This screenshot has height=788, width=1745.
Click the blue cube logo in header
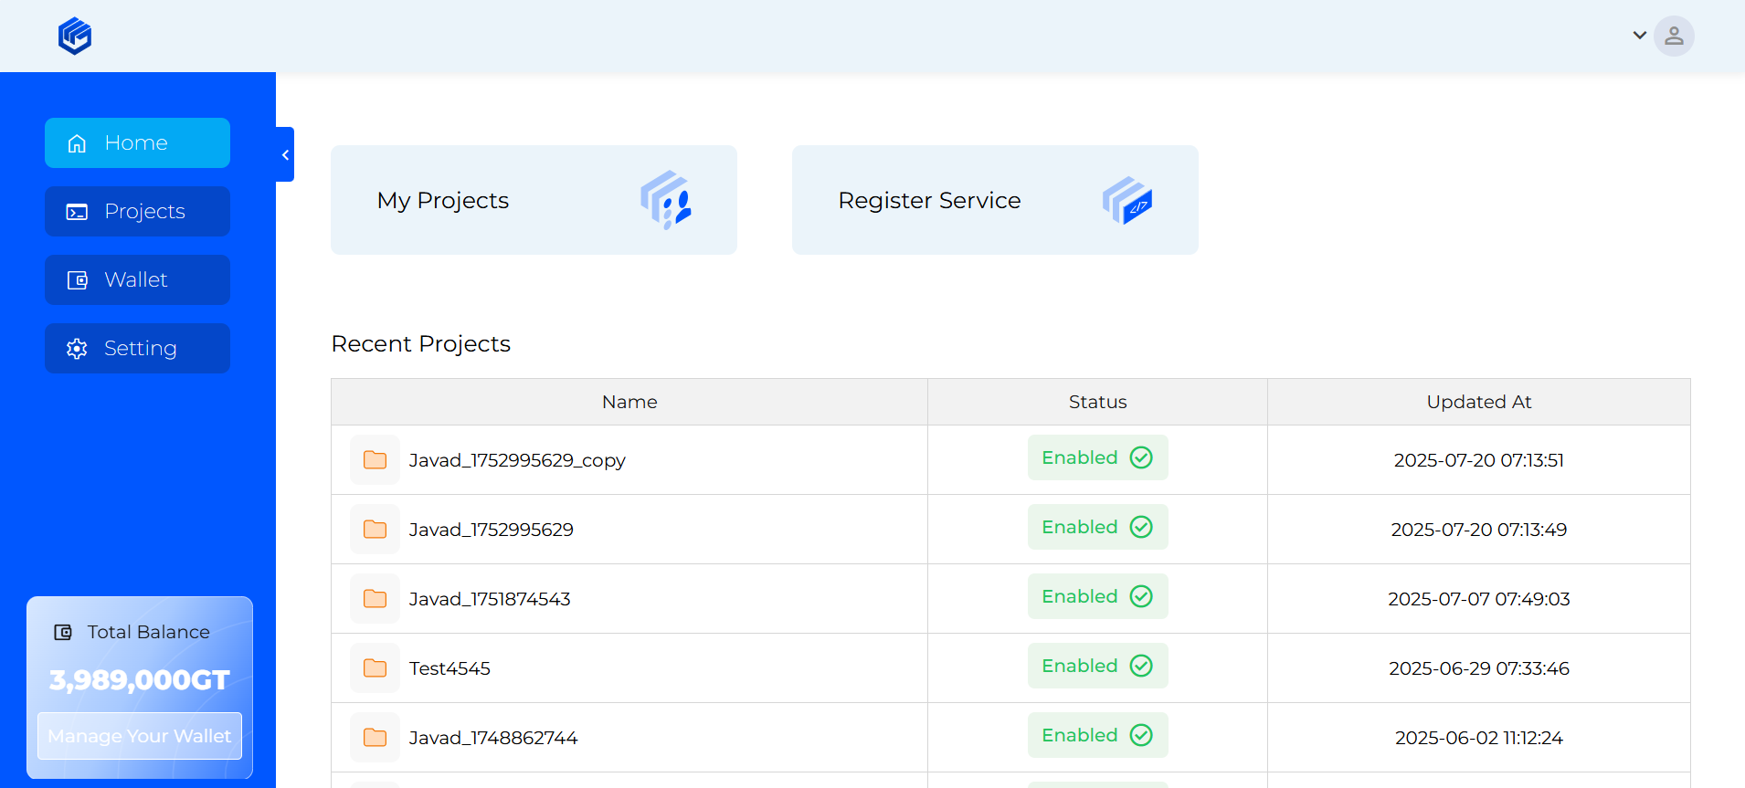75,37
